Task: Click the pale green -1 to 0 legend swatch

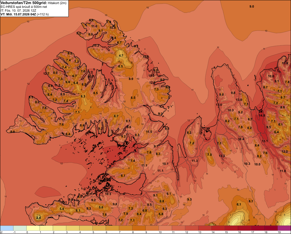Action: (20, 228)
